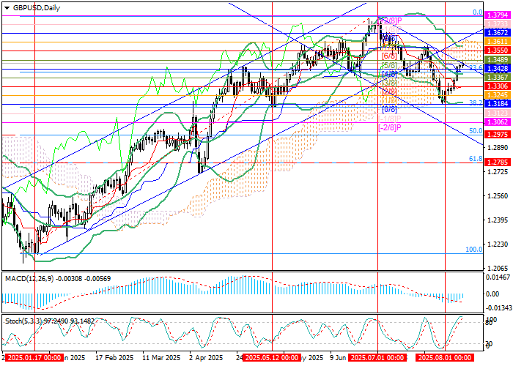Click the 61.8 Fibonacci level label
513x366 pixels.
point(476,159)
